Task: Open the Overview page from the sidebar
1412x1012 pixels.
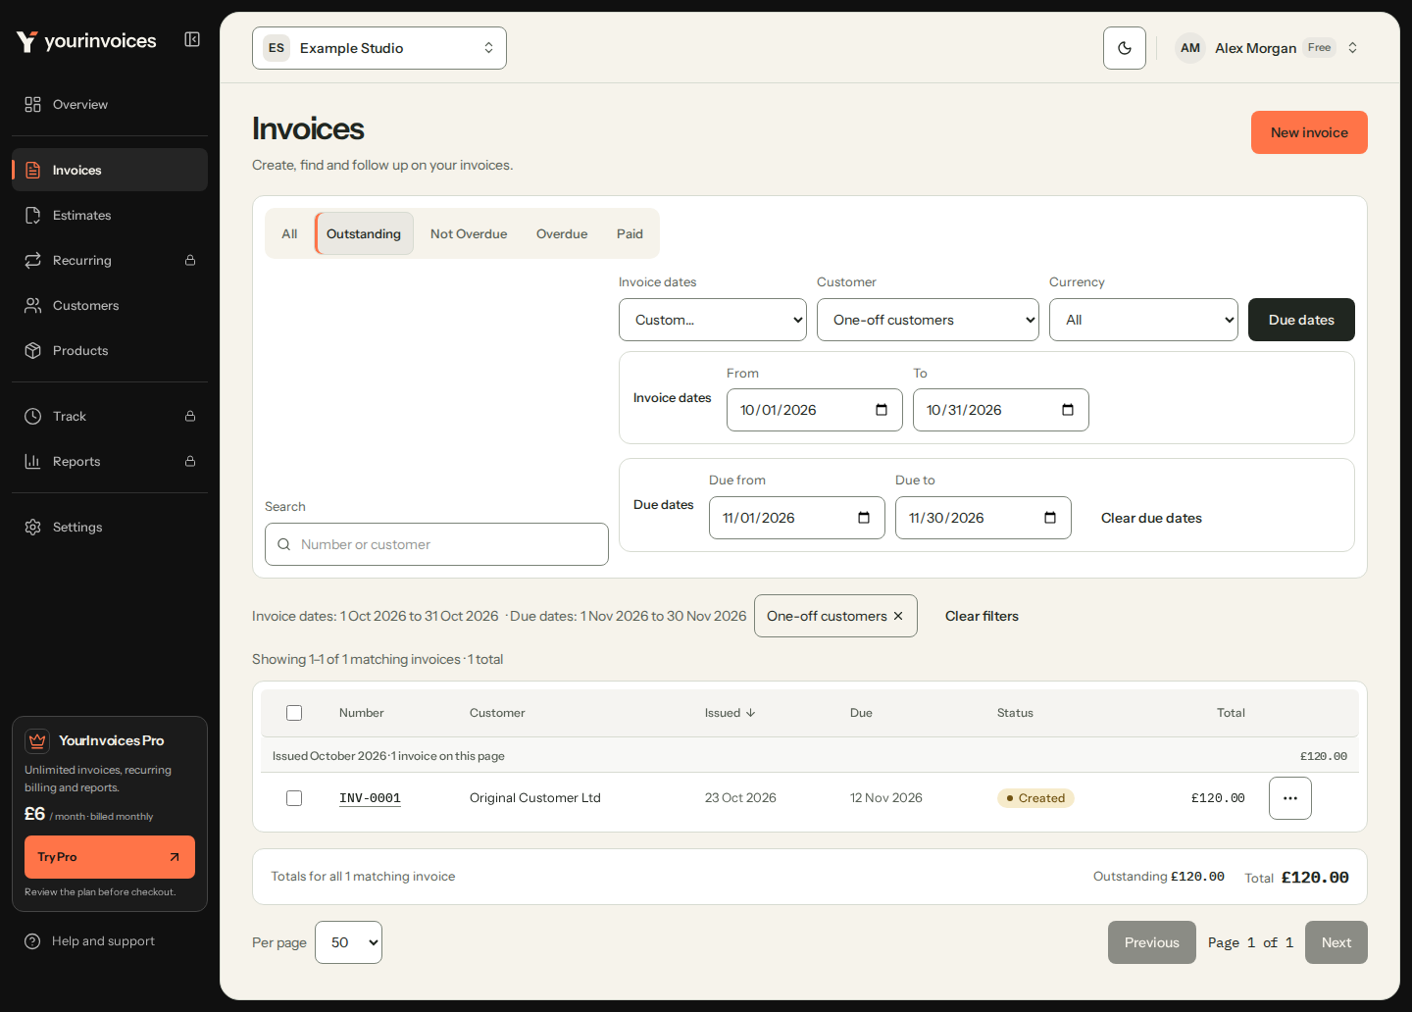Action: click(x=110, y=105)
